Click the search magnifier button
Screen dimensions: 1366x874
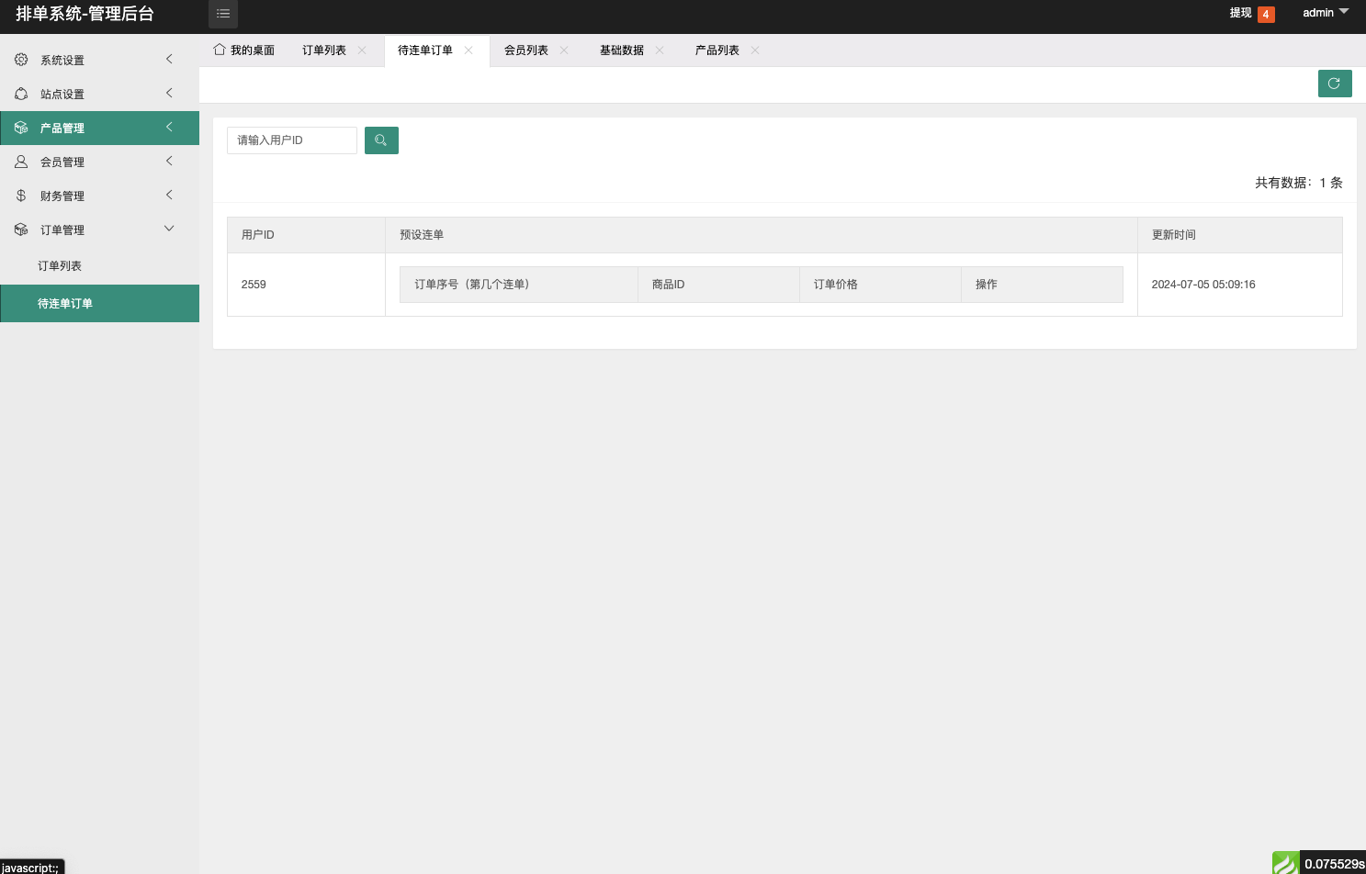381,140
